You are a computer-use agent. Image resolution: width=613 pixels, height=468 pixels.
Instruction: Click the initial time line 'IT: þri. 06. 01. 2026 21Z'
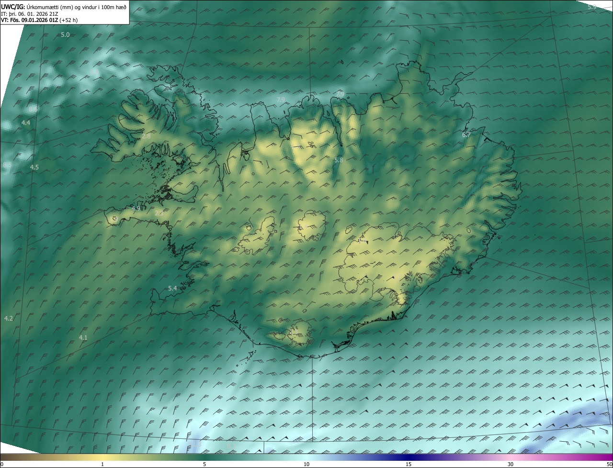pyautogui.click(x=31, y=14)
